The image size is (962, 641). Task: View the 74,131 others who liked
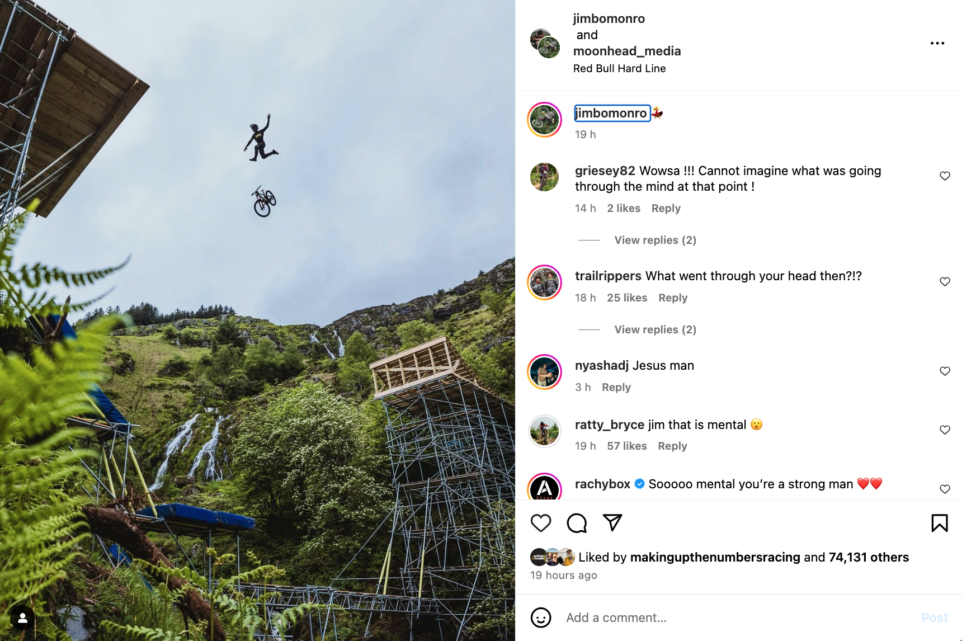869,557
